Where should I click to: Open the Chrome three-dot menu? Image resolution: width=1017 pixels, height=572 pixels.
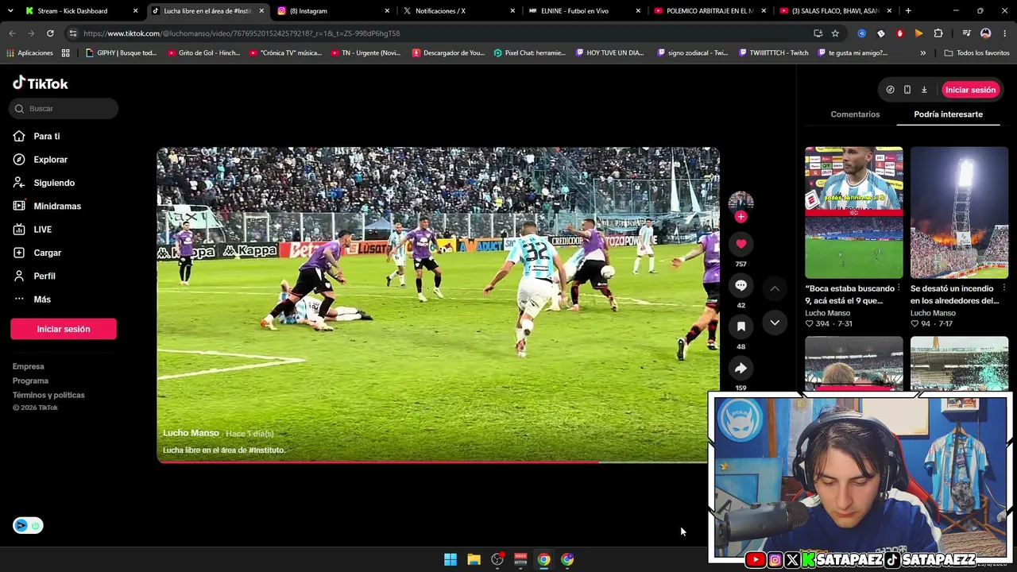click(1005, 33)
